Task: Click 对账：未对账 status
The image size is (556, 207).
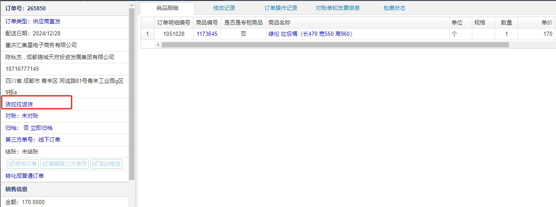Action: (x=22, y=116)
